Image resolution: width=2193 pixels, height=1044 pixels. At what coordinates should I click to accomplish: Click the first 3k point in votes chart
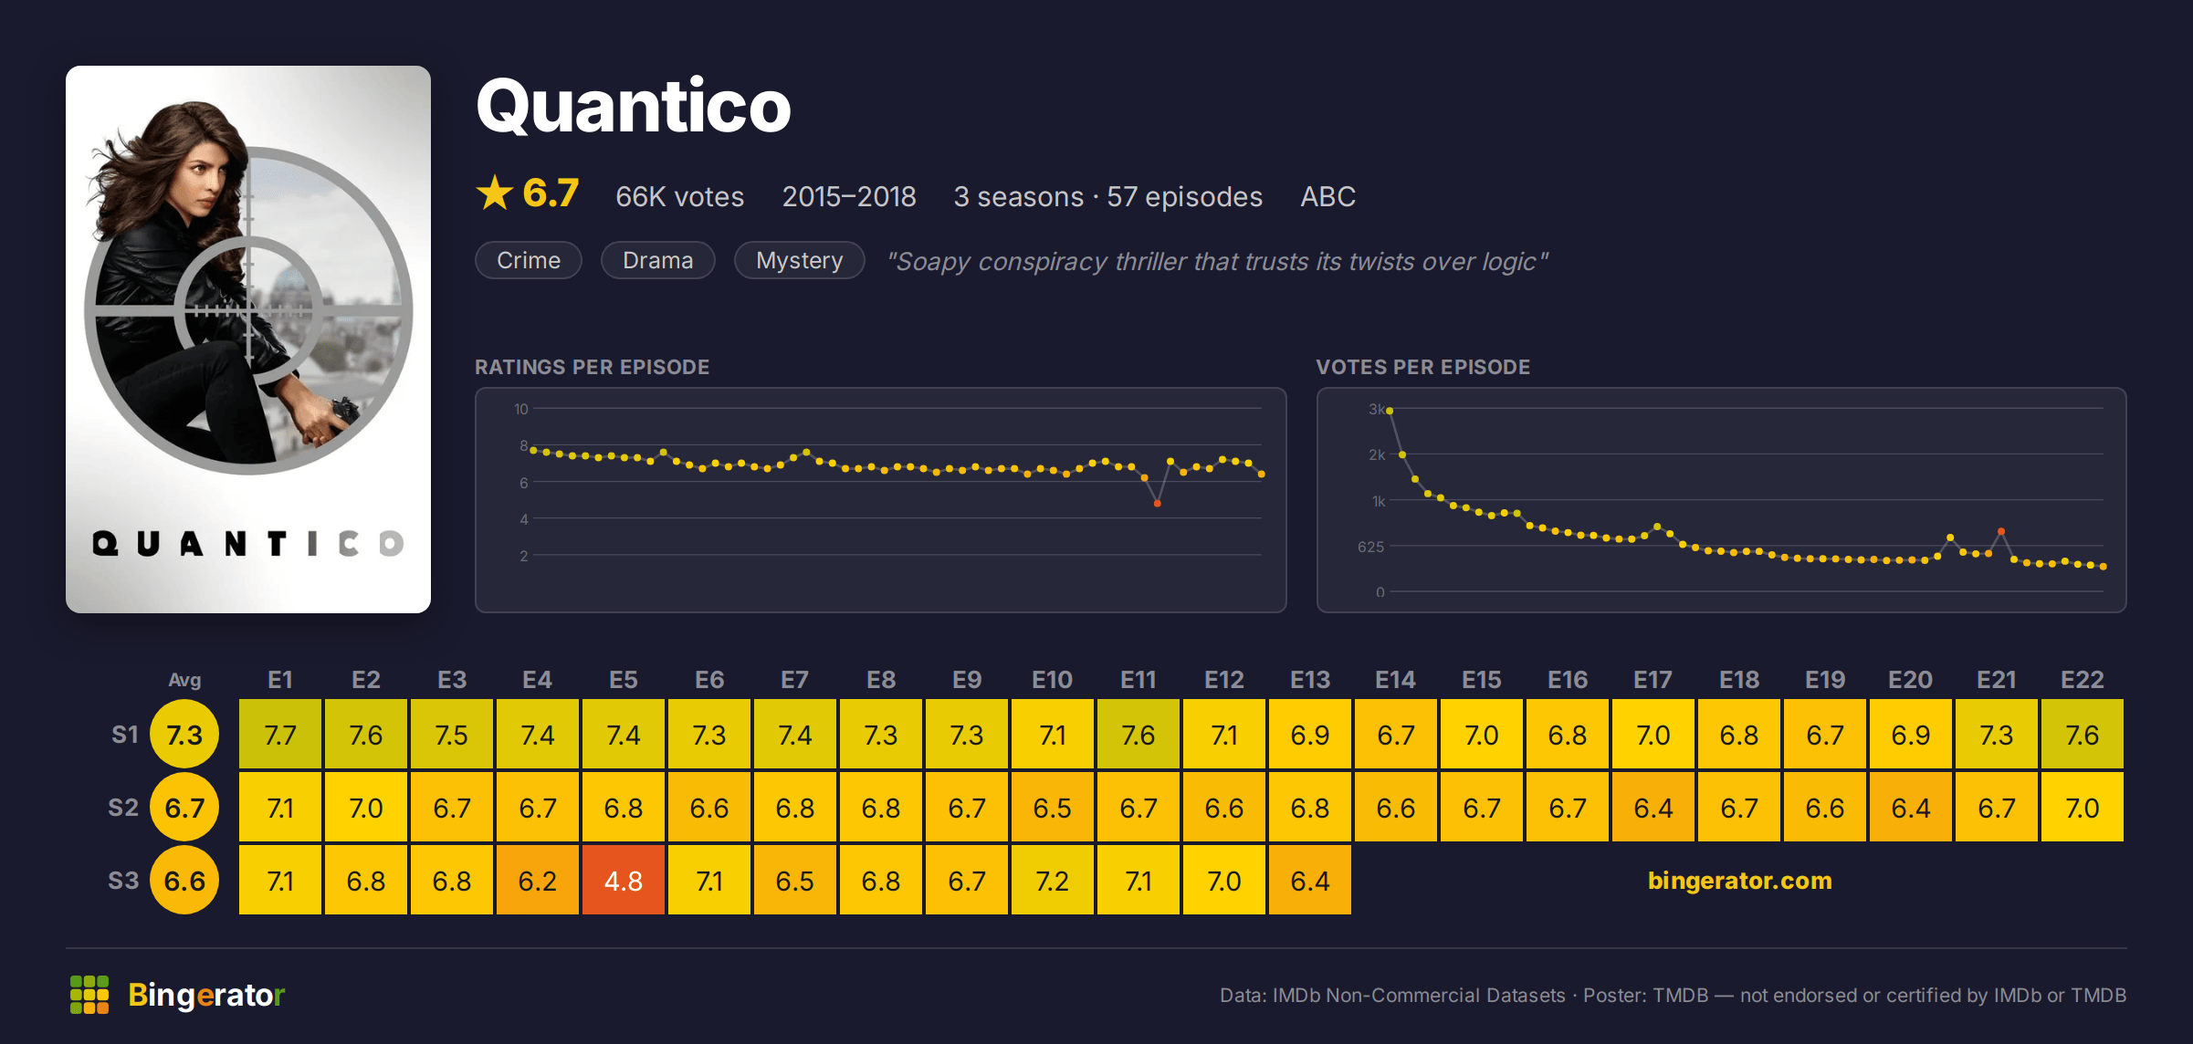point(1390,411)
